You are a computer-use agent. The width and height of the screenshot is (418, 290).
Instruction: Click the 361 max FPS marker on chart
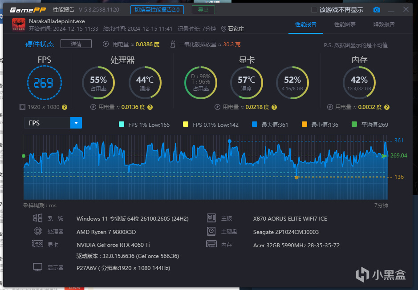[x=230, y=141]
